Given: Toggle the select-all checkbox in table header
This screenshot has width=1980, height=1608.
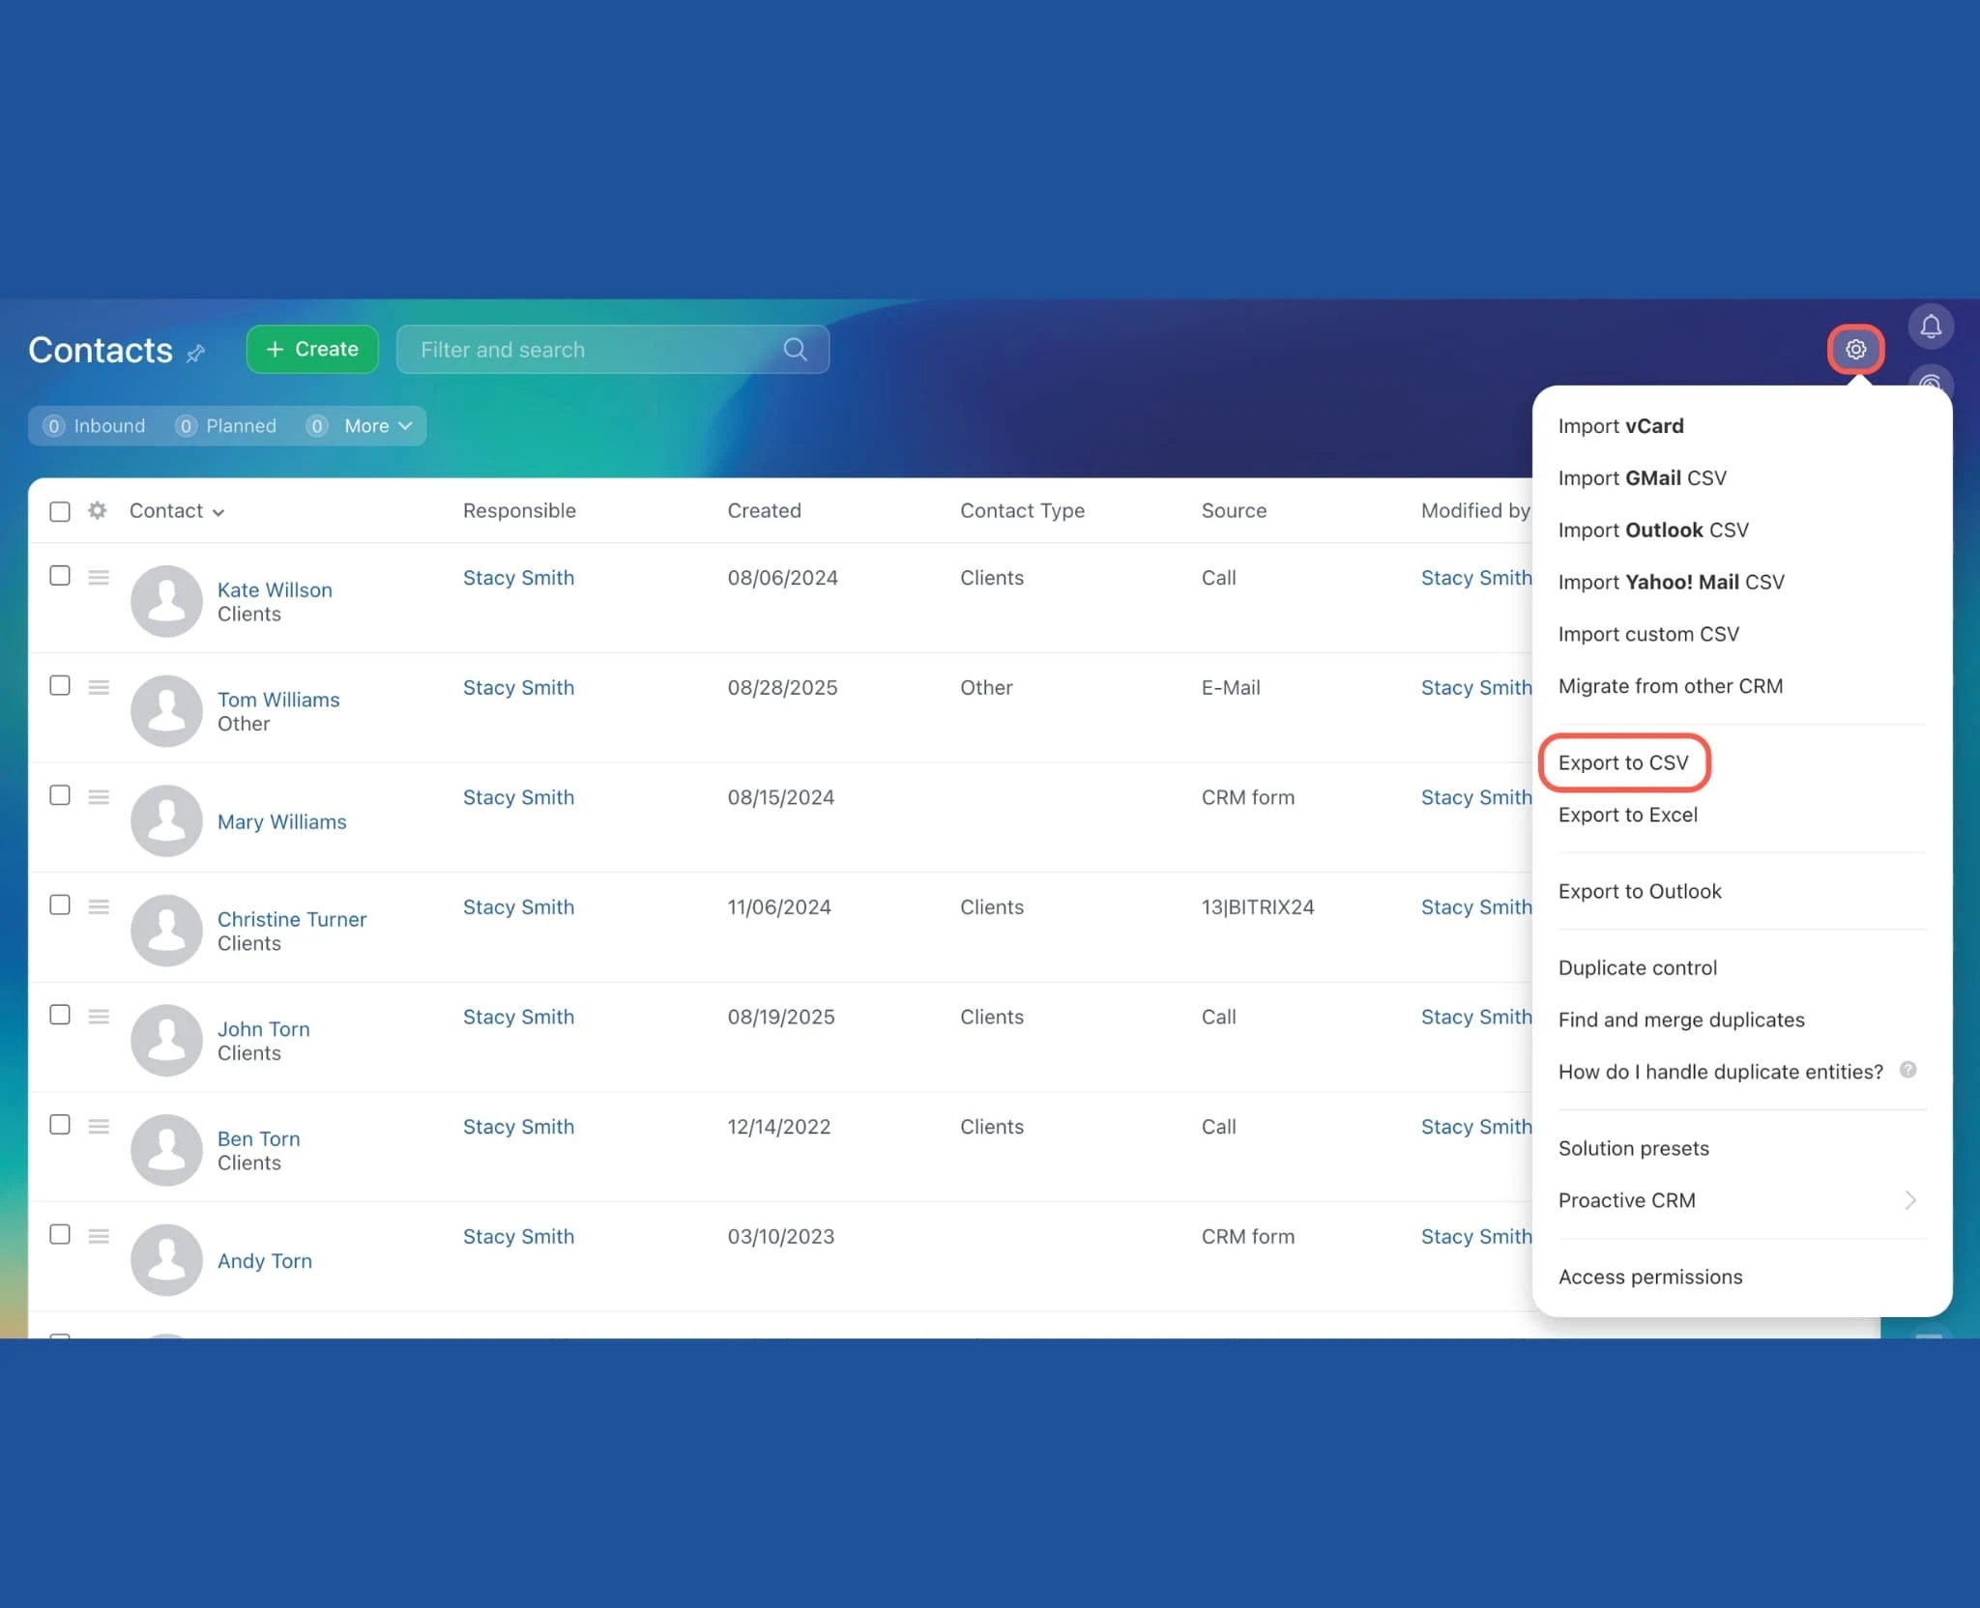Looking at the screenshot, I should click(x=59, y=510).
